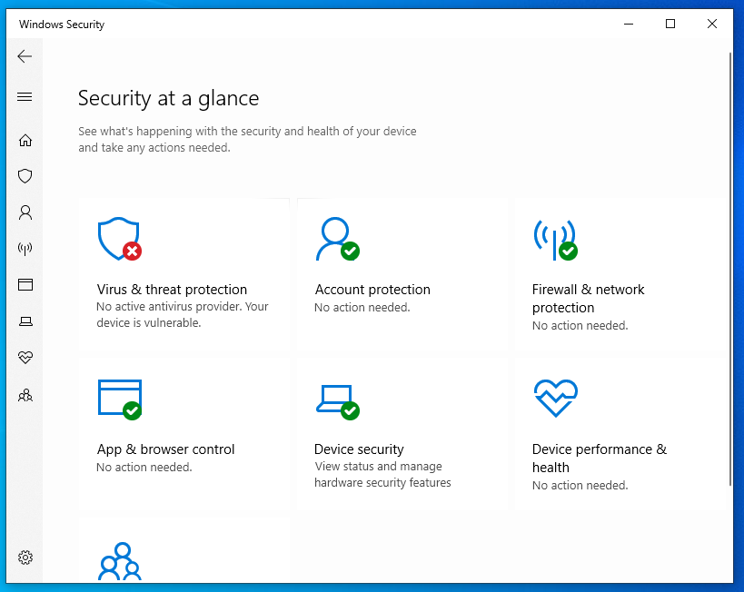Click 'View status and manage hardware security features'
Viewport: 744px width, 592px height.
point(382,474)
